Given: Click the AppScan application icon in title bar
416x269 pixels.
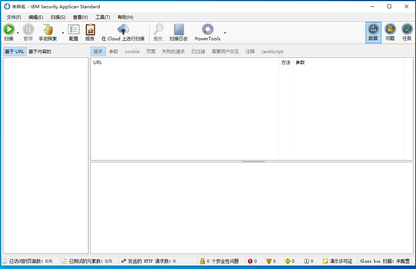Looking at the screenshot, I should [7, 6].
